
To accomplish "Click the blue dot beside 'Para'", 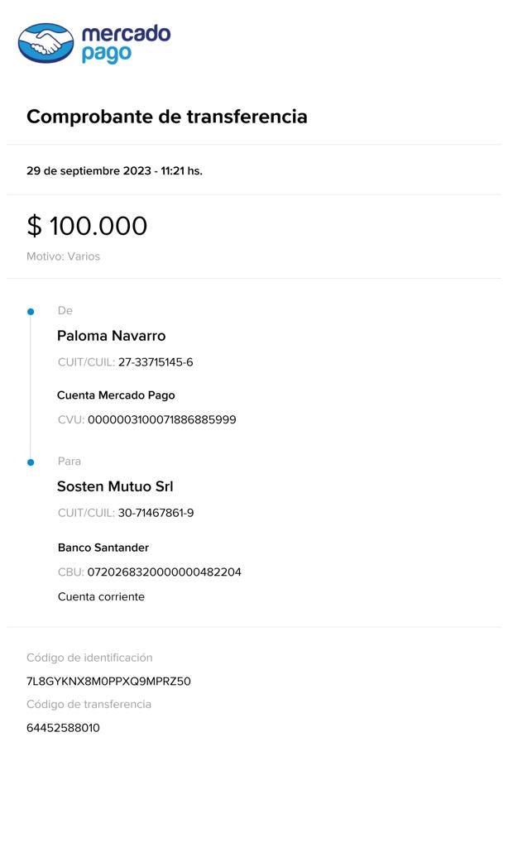I will [x=31, y=462].
